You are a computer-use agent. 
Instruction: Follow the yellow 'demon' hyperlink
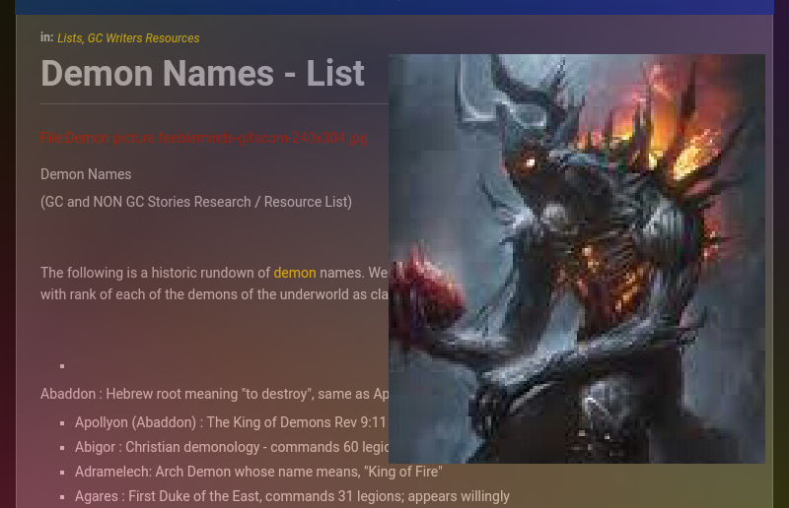(295, 273)
